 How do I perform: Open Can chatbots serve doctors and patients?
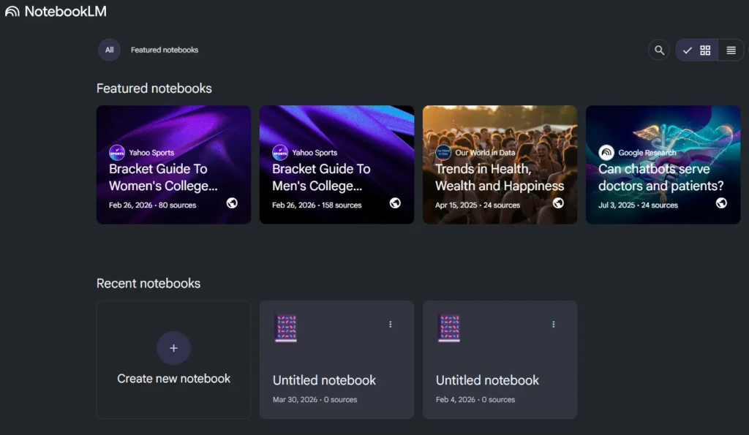pyautogui.click(x=663, y=164)
